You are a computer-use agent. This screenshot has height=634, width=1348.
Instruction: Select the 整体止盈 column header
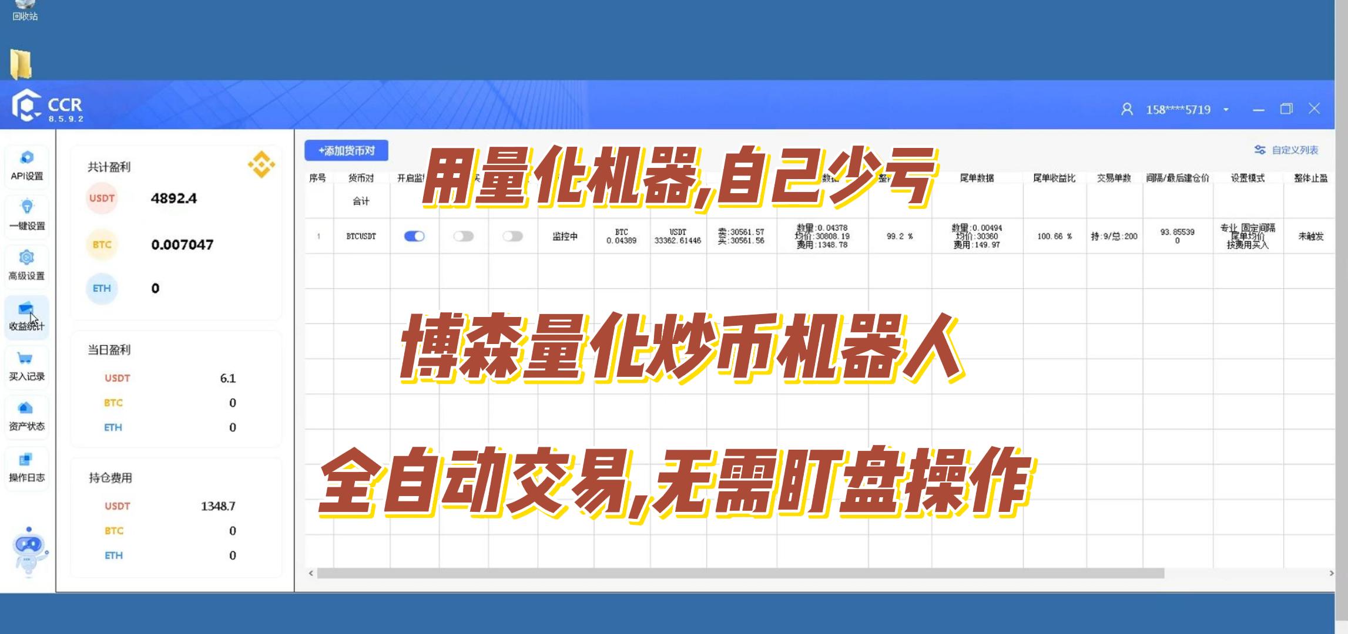1310,178
